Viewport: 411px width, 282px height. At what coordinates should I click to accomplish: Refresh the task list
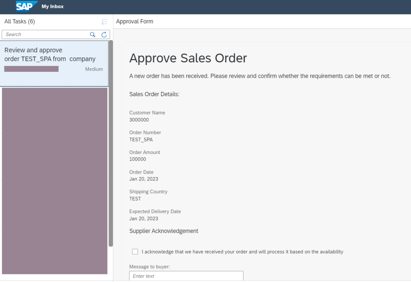click(104, 34)
